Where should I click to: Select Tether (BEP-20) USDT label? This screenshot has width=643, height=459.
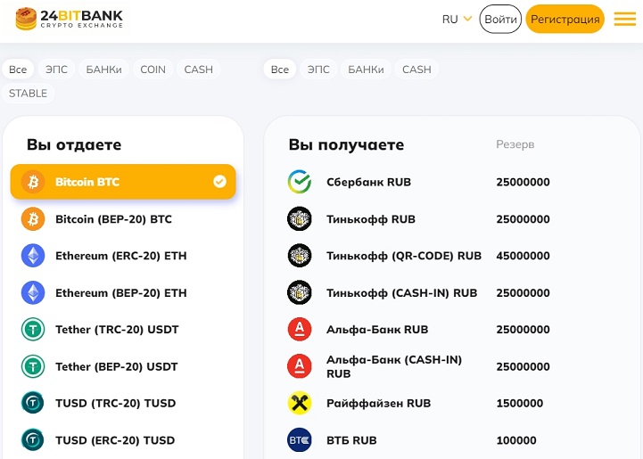click(117, 366)
